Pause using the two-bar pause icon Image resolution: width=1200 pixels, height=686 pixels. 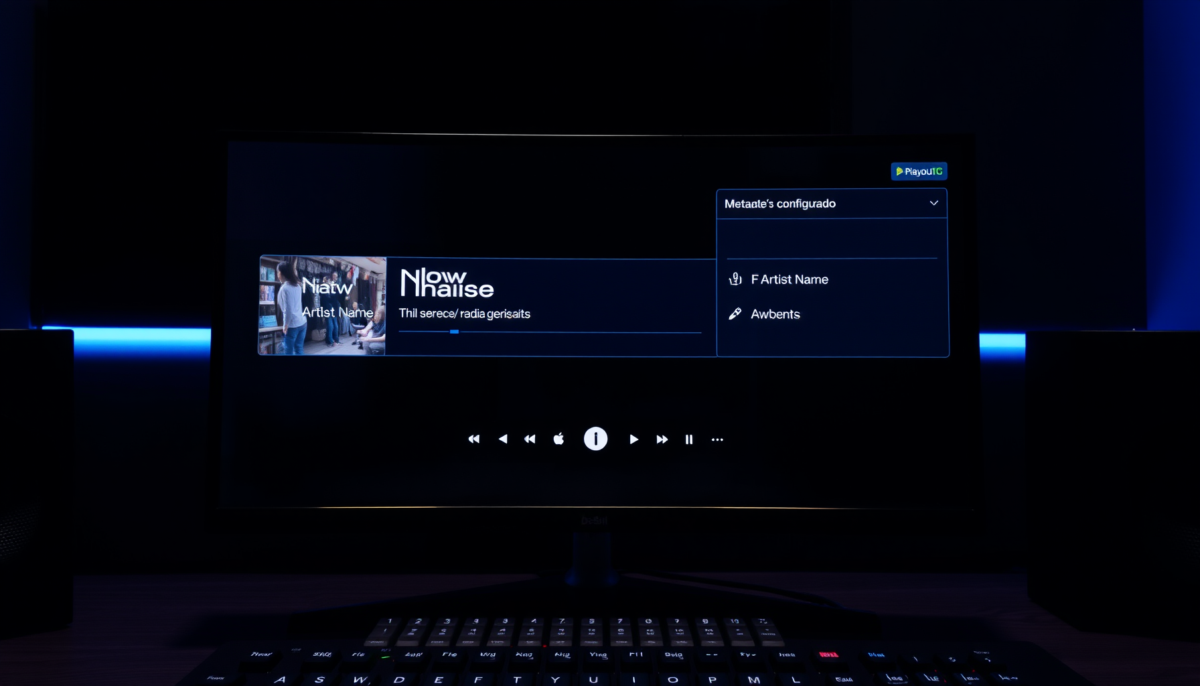[x=689, y=439]
